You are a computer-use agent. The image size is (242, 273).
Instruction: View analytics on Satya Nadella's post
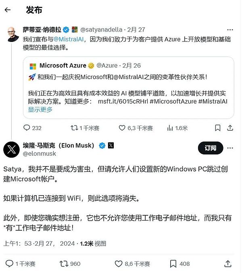(x=169, y=128)
